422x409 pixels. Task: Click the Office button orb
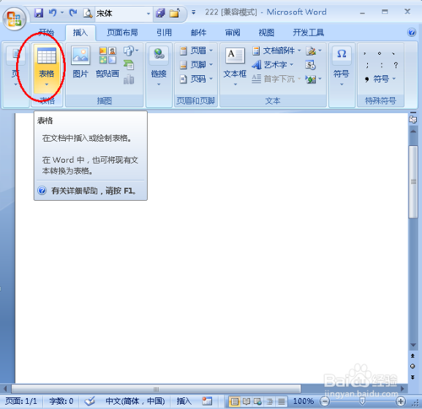[14, 19]
